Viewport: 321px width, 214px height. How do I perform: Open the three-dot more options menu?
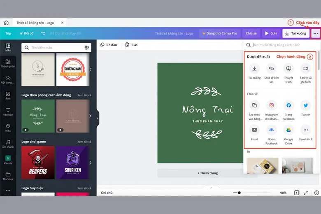coord(316,33)
